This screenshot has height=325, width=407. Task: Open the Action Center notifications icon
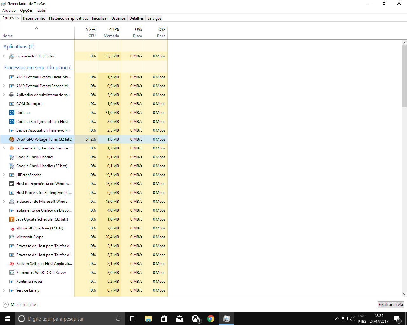[397, 319]
